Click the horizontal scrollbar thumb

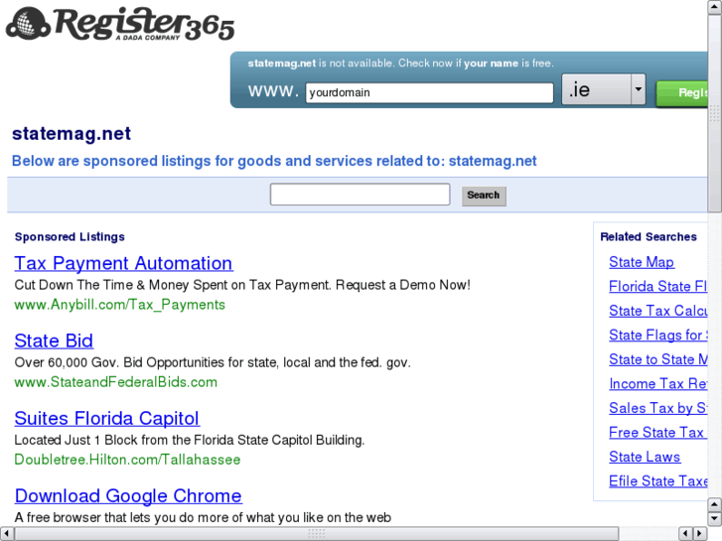coord(317,533)
